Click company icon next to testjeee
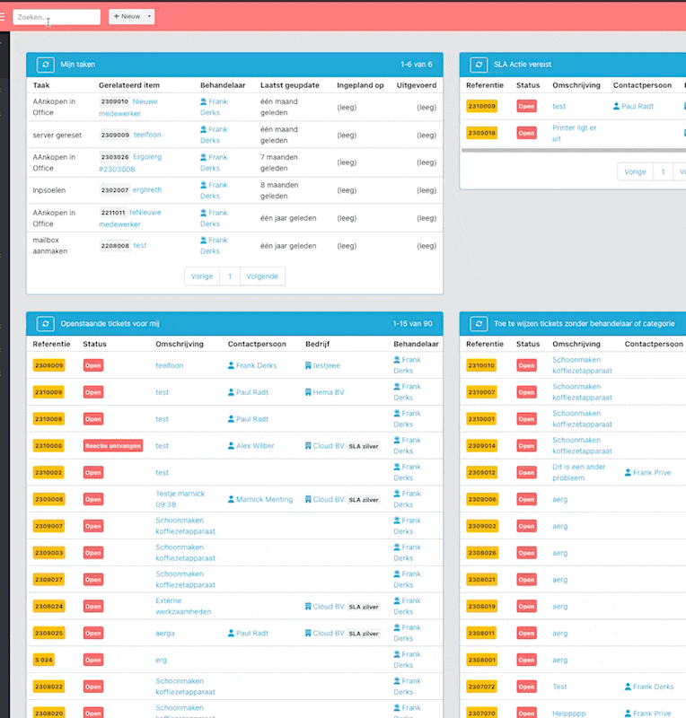 pyautogui.click(x=308, y=365)
